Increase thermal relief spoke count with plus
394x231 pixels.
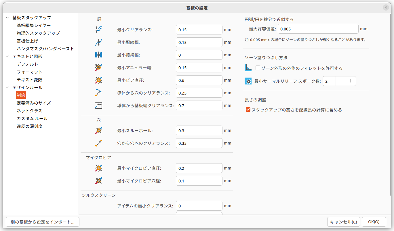point(351,81)
